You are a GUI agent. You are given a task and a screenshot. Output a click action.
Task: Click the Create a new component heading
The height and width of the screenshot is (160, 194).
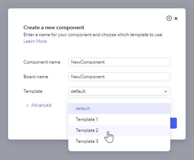[54, 27]
